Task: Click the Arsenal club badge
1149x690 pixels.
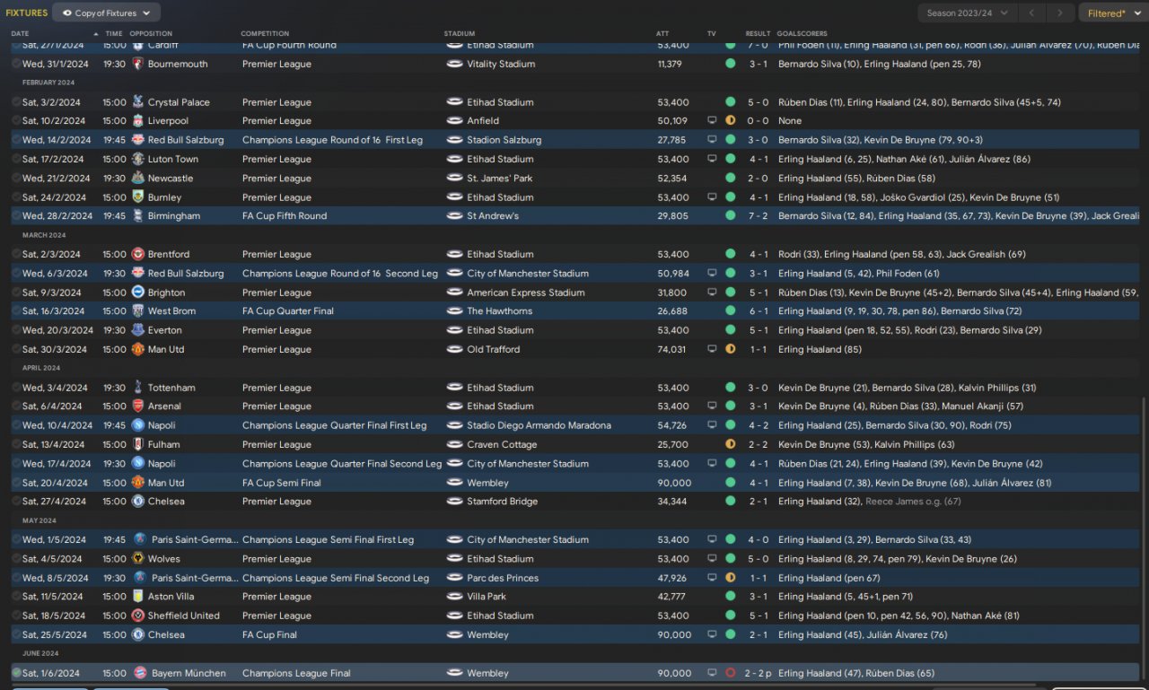Action: click(138, 406)
